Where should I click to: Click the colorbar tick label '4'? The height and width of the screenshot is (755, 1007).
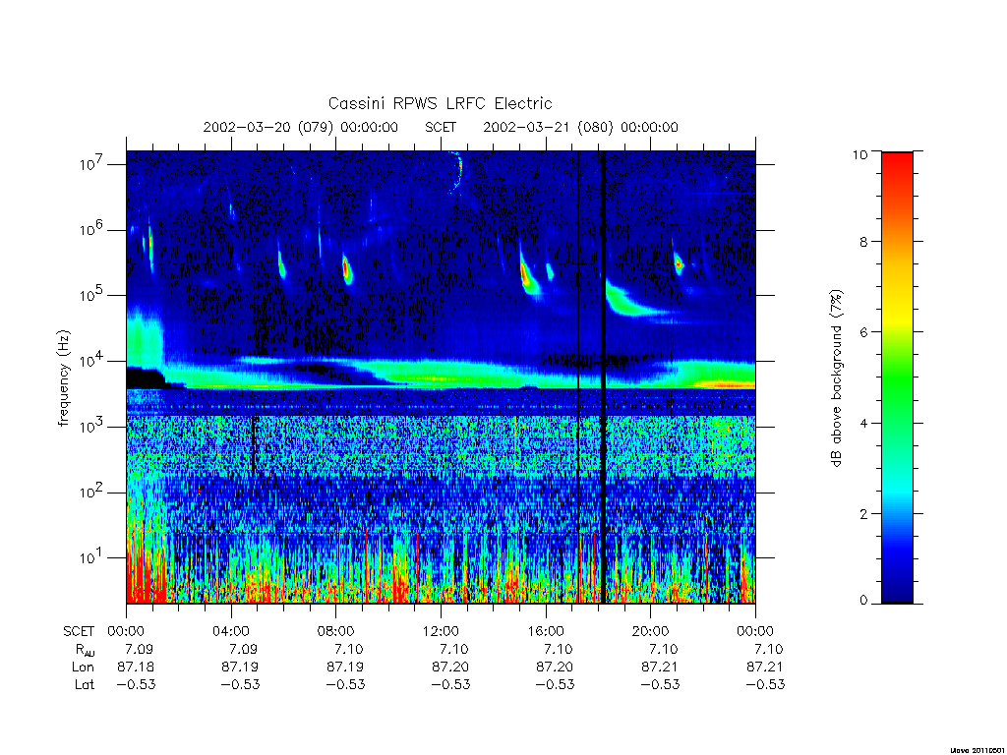point(863,424)
